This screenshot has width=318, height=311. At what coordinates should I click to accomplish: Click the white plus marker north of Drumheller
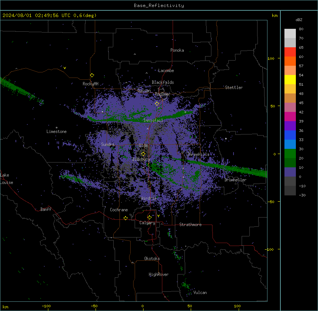pyautogui.click(x=226, y=139)
